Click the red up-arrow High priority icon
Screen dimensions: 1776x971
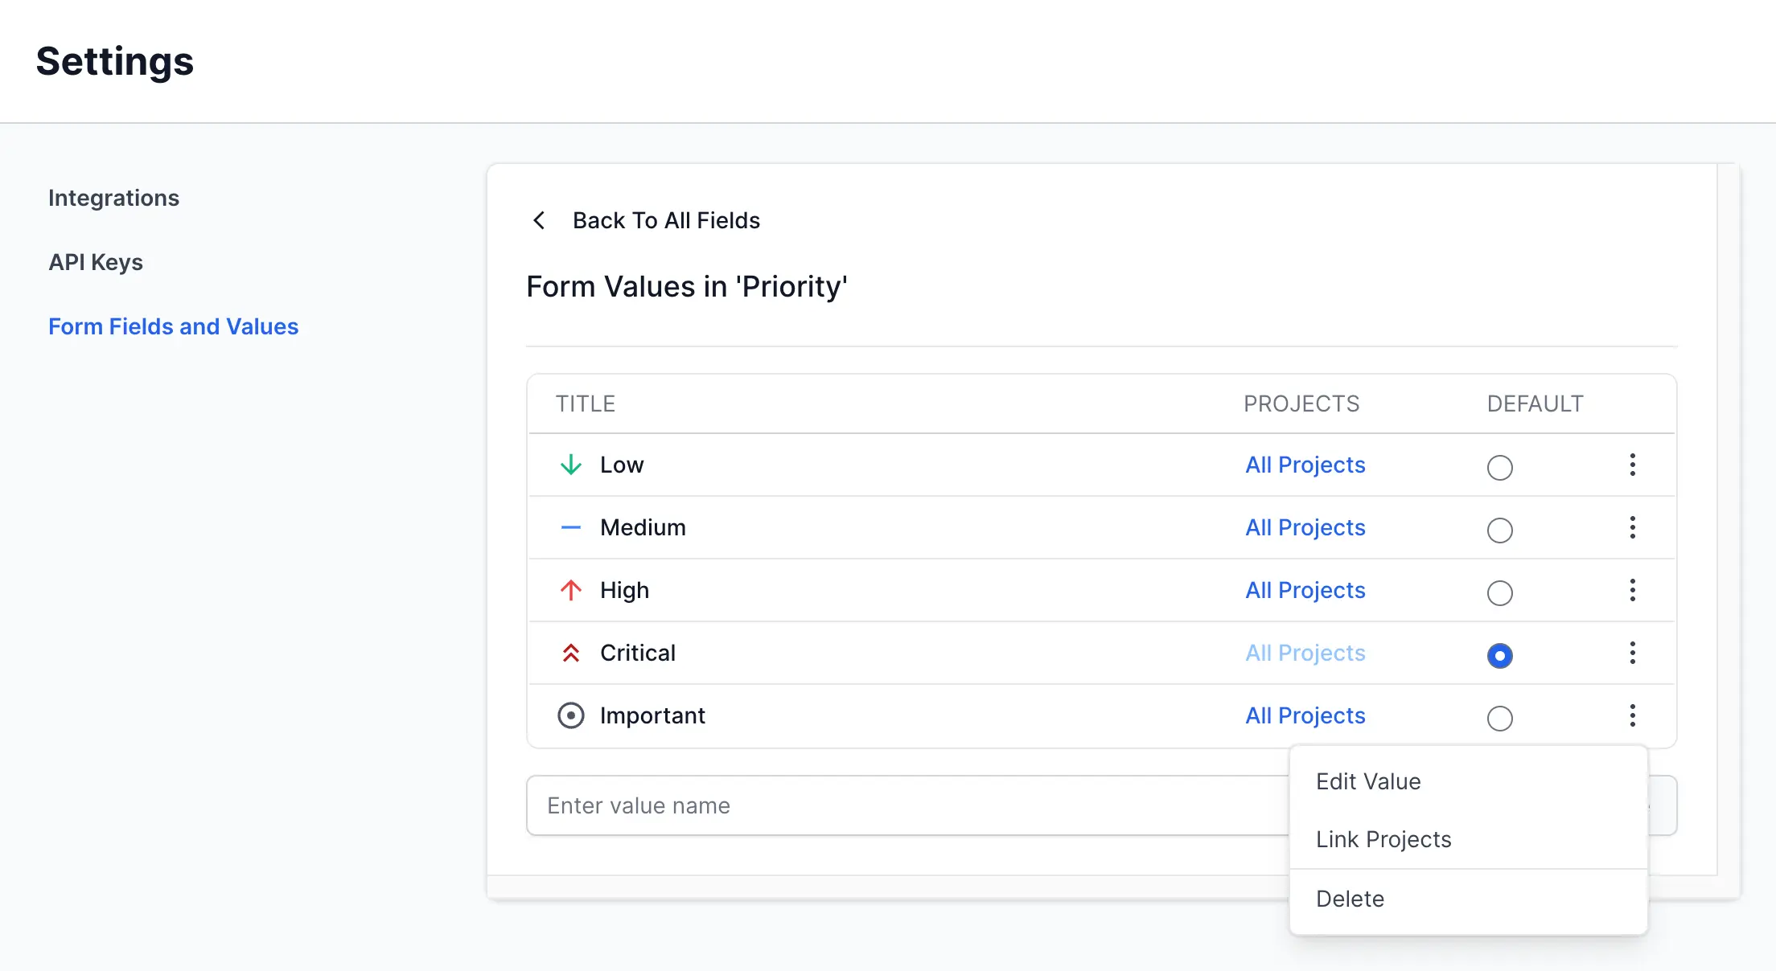click(x=571, y=590)
